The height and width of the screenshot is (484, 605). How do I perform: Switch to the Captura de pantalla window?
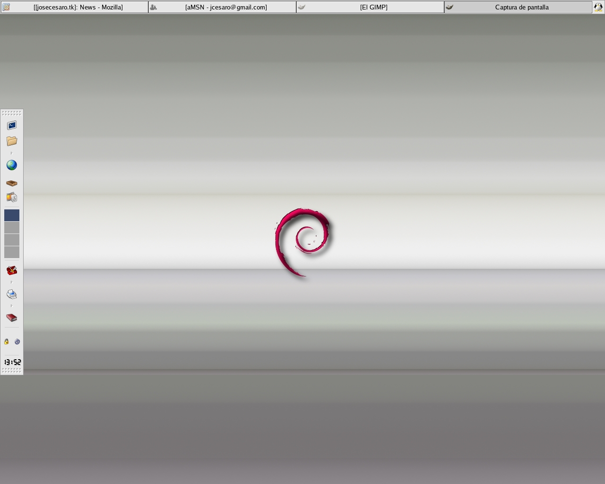(518, 7)
